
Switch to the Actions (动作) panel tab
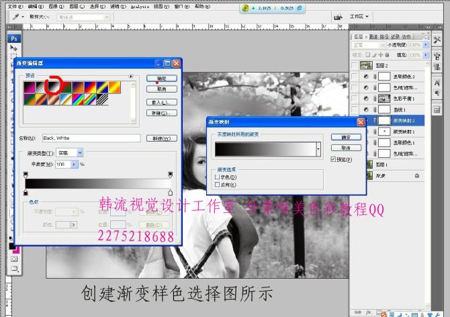[x=406, y=37]
